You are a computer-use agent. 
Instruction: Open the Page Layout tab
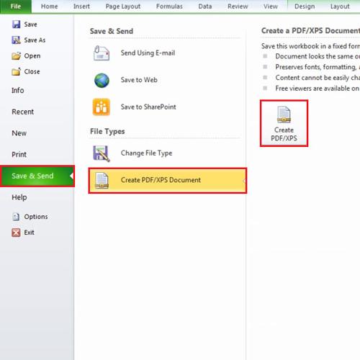point(123,6)
